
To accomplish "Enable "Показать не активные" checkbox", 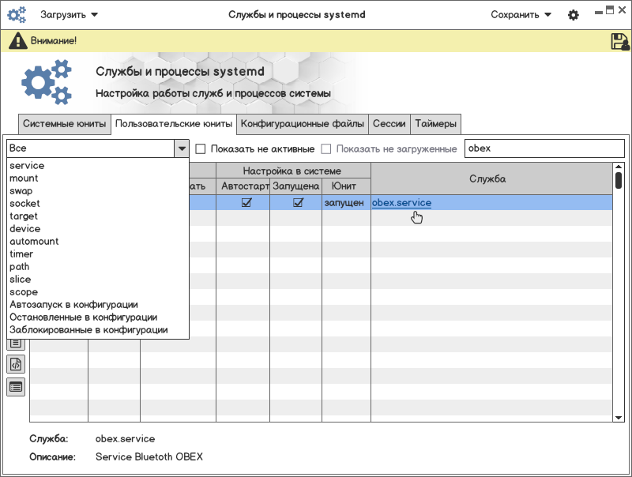I will tap(201, 148).
